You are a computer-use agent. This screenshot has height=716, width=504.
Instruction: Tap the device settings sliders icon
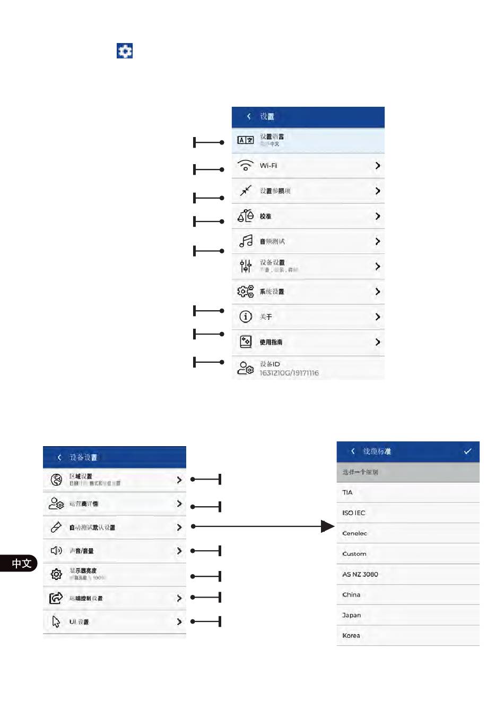246,266
